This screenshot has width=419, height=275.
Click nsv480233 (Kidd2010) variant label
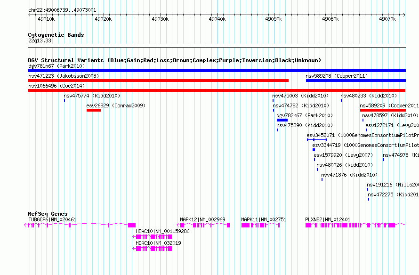point(369,96)
